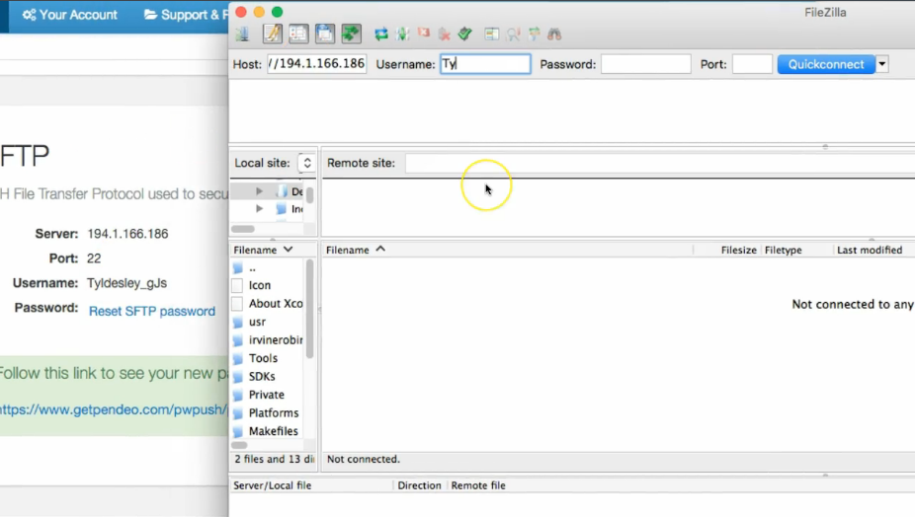Toggle the transfer queue display
The height and width of the screenshot is (517, 915).
click(x=352, y=34)
